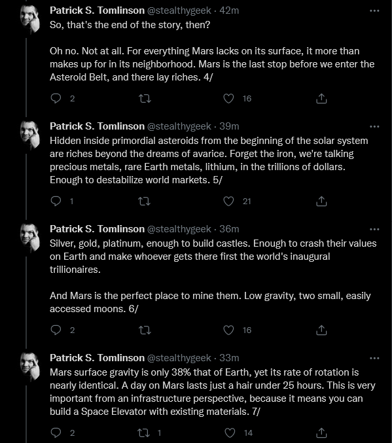Screen dimensions: 392x443
Task: Open @stealthygeek handle on first tweet
Action: pos(179,10)
